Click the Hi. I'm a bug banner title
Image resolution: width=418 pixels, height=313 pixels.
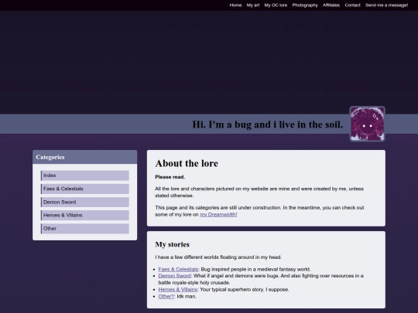267,124
